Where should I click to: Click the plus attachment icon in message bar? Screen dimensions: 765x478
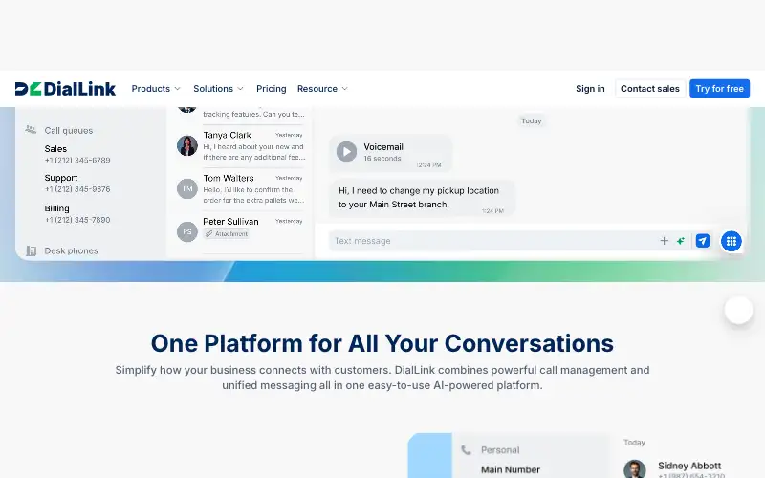pos(664,241)
